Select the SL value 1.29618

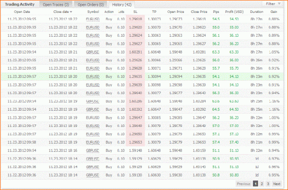pyautogui.click(x=135, y=19)
